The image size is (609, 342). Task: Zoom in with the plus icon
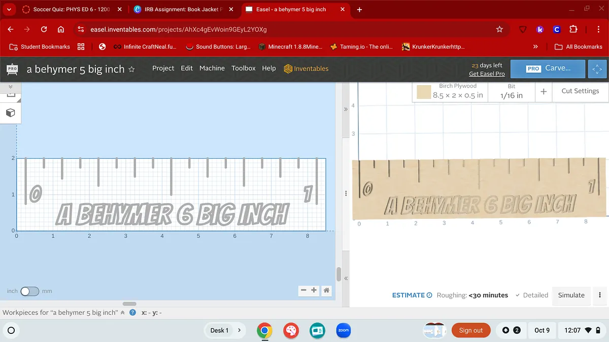[x=314, y=290]
